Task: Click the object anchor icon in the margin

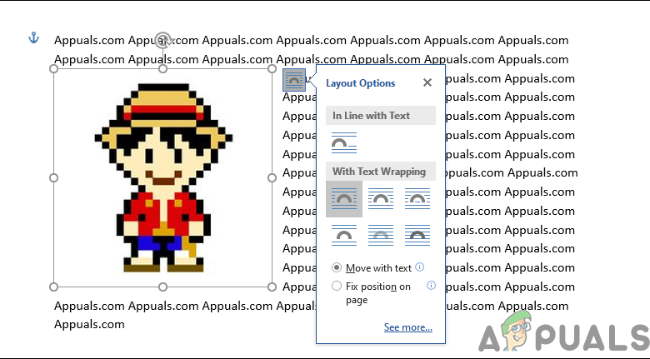Action: point(33,38)
